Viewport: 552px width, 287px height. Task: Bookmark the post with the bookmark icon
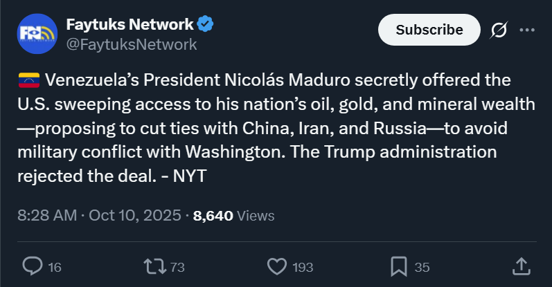pos(398,266)
